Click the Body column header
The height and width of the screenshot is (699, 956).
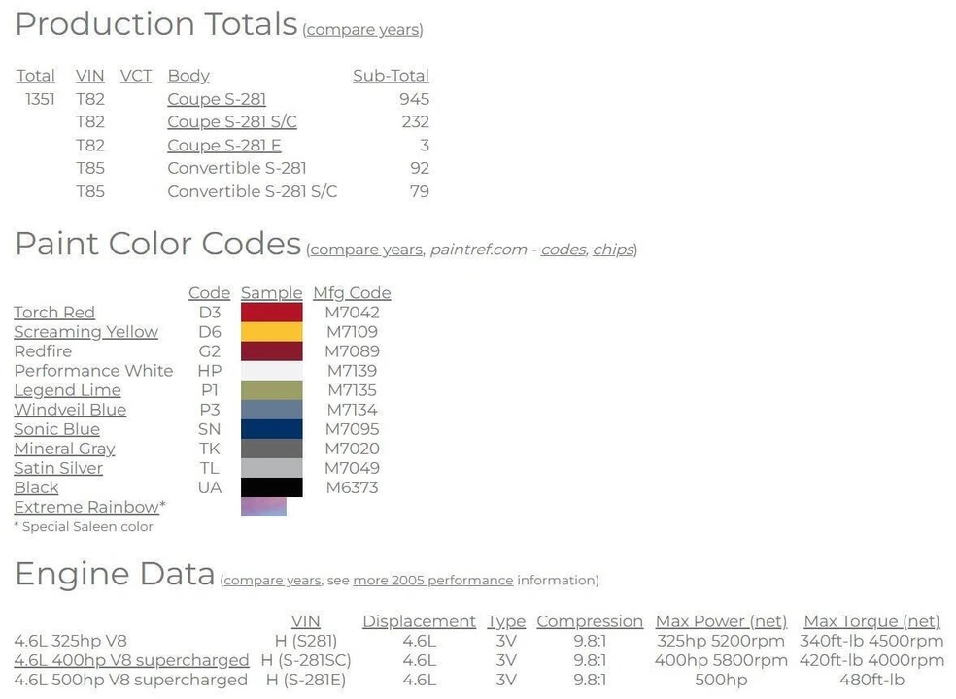(188, 76)
